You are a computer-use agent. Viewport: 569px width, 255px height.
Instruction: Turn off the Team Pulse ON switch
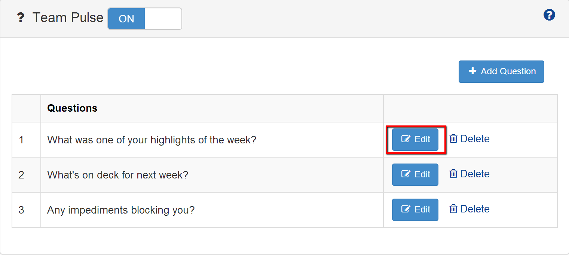(126, 19)
